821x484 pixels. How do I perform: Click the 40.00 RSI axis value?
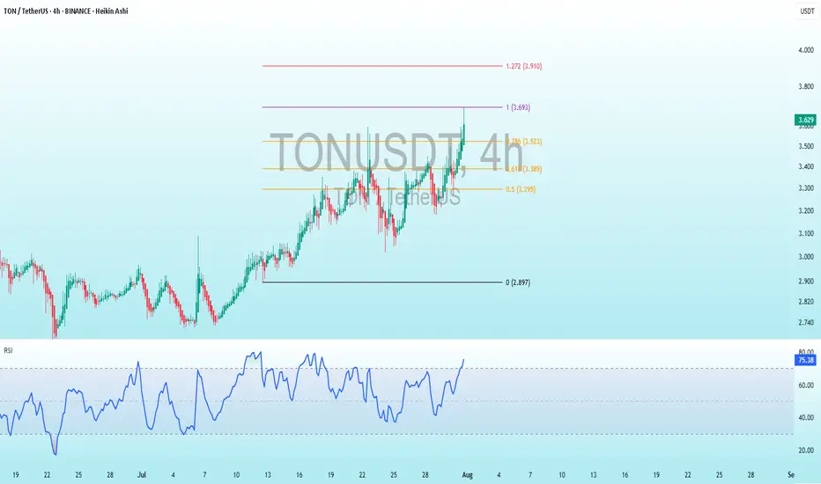coord(806,418)
